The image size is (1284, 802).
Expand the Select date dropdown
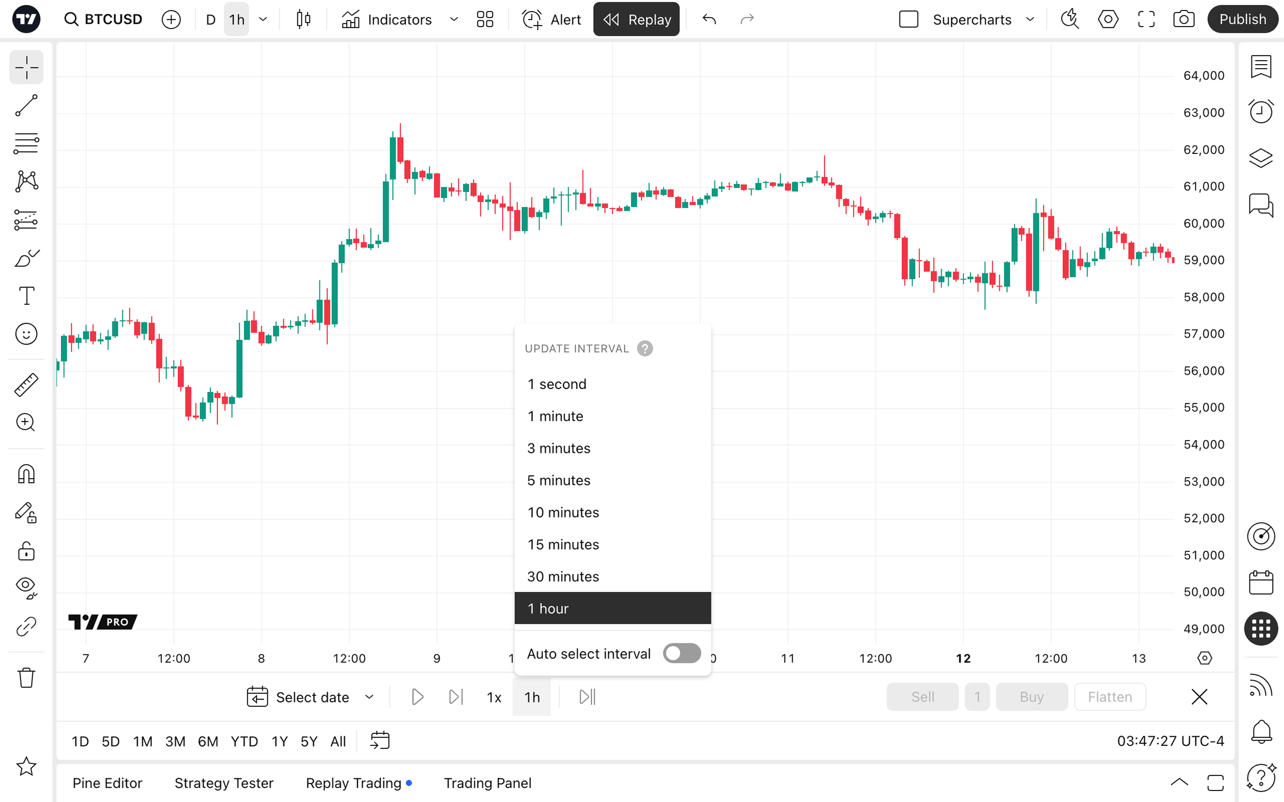(x=370, y=697)
